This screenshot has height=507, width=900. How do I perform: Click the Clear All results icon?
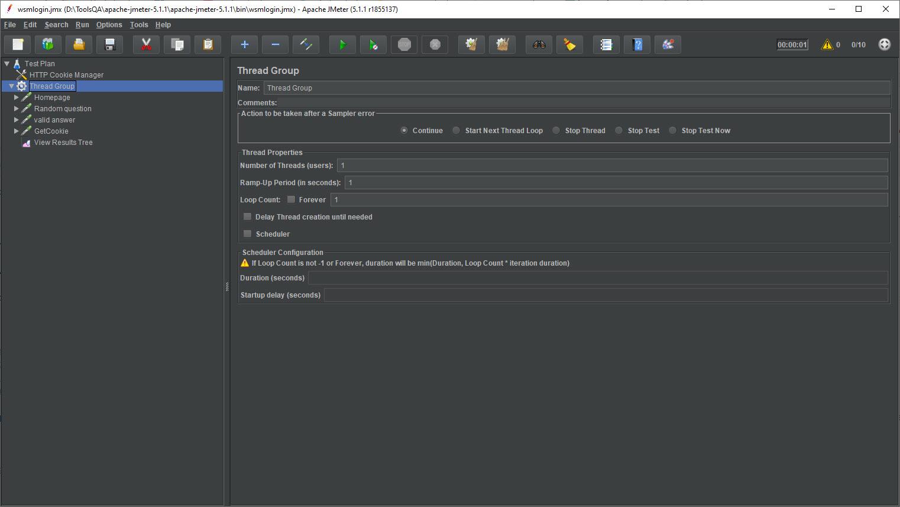click(x=503, y=44)
